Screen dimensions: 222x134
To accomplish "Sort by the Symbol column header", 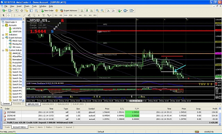I will (x=88, y=109).
